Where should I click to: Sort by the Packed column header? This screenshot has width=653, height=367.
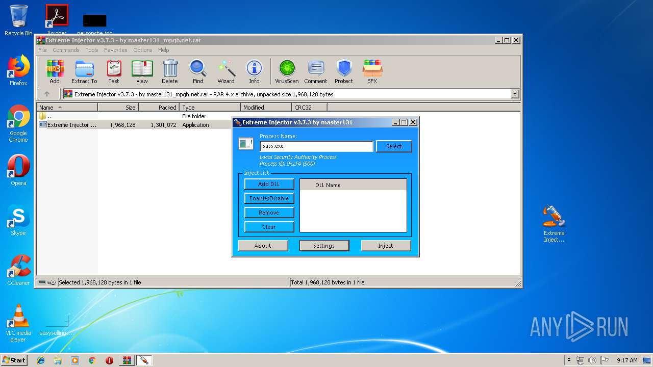click(159, 107)
